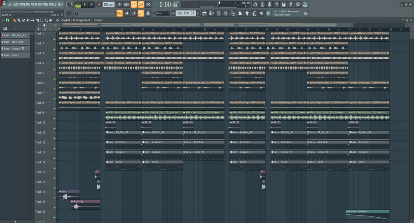The image size is (414, 223).
Task: Open the TOOLS menu
Action: (53, 4)
